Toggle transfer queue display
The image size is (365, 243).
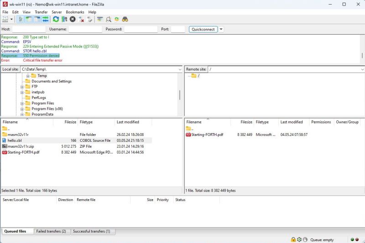click(x=46, y=19)
